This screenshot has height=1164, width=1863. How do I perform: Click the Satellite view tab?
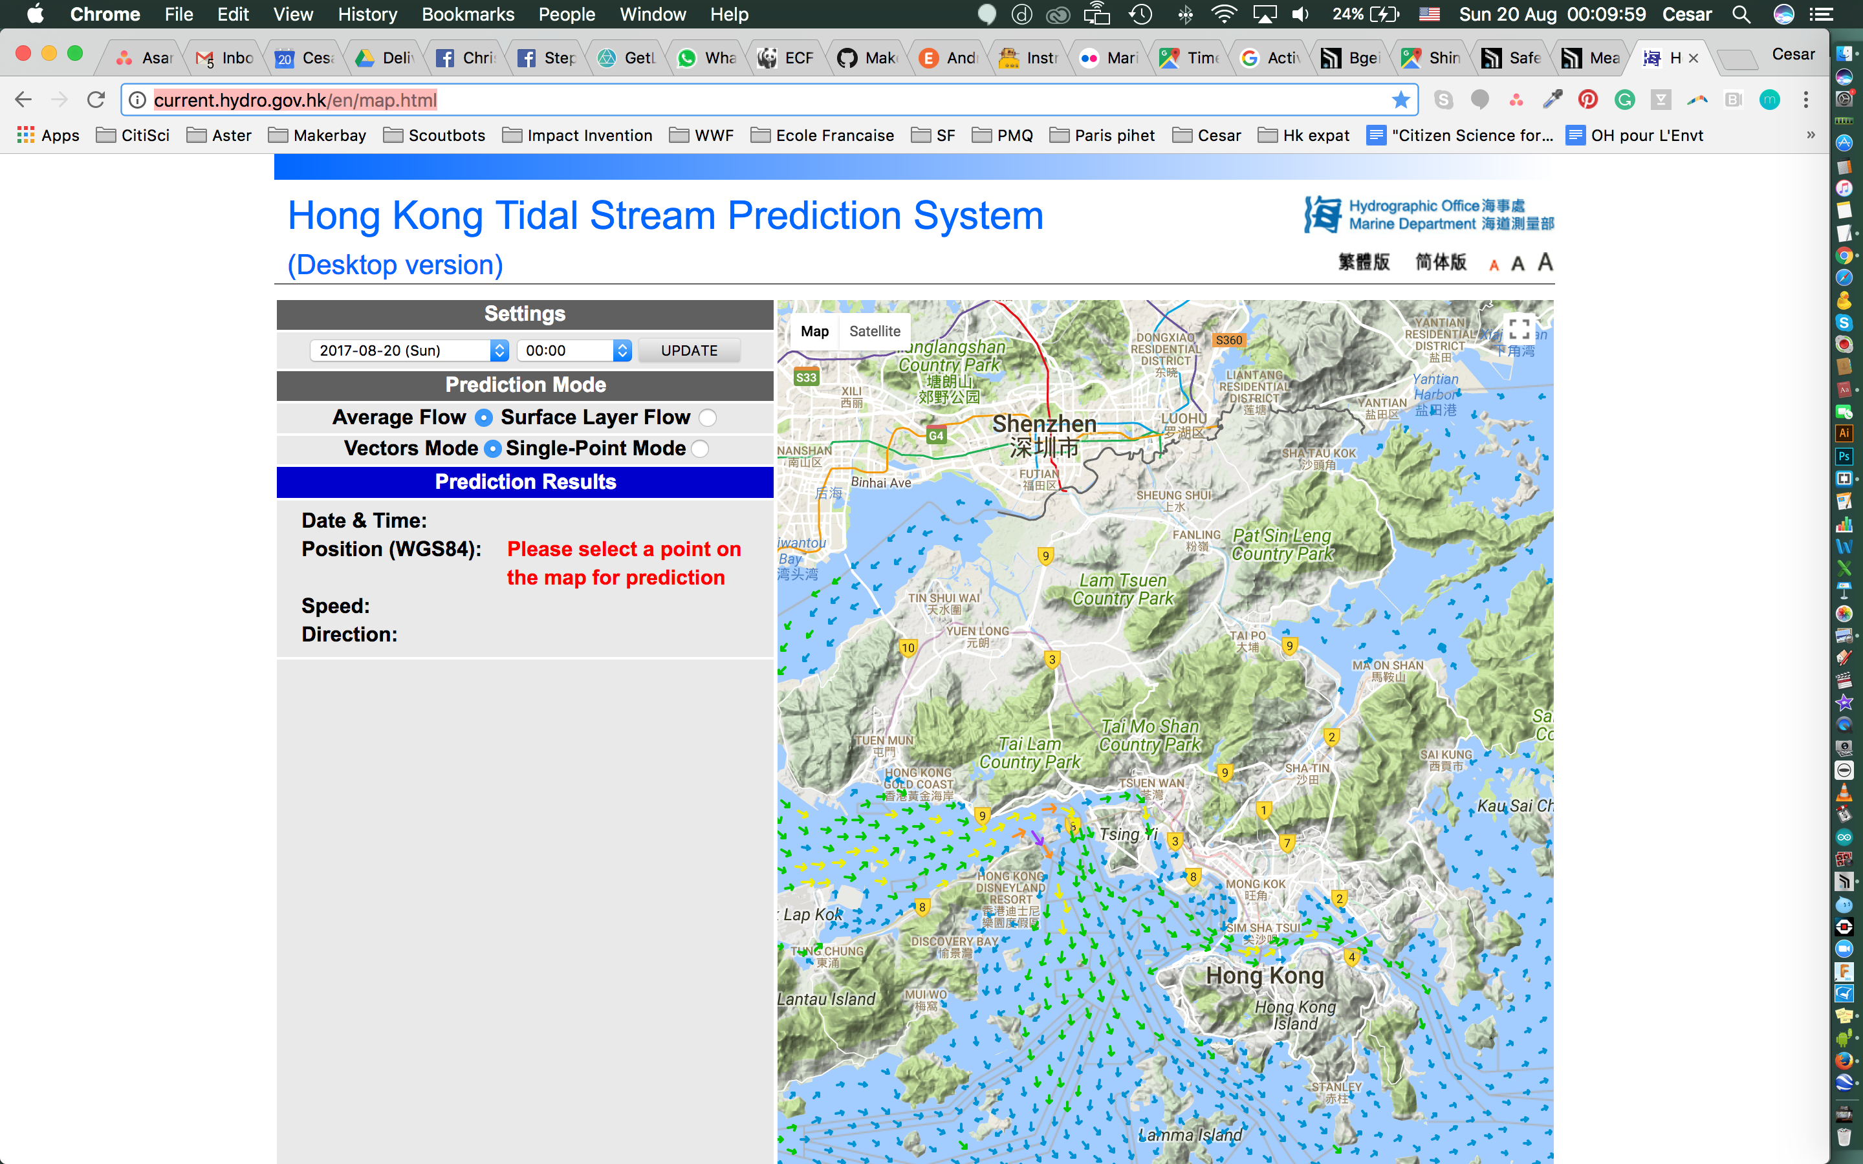point(872,331)
